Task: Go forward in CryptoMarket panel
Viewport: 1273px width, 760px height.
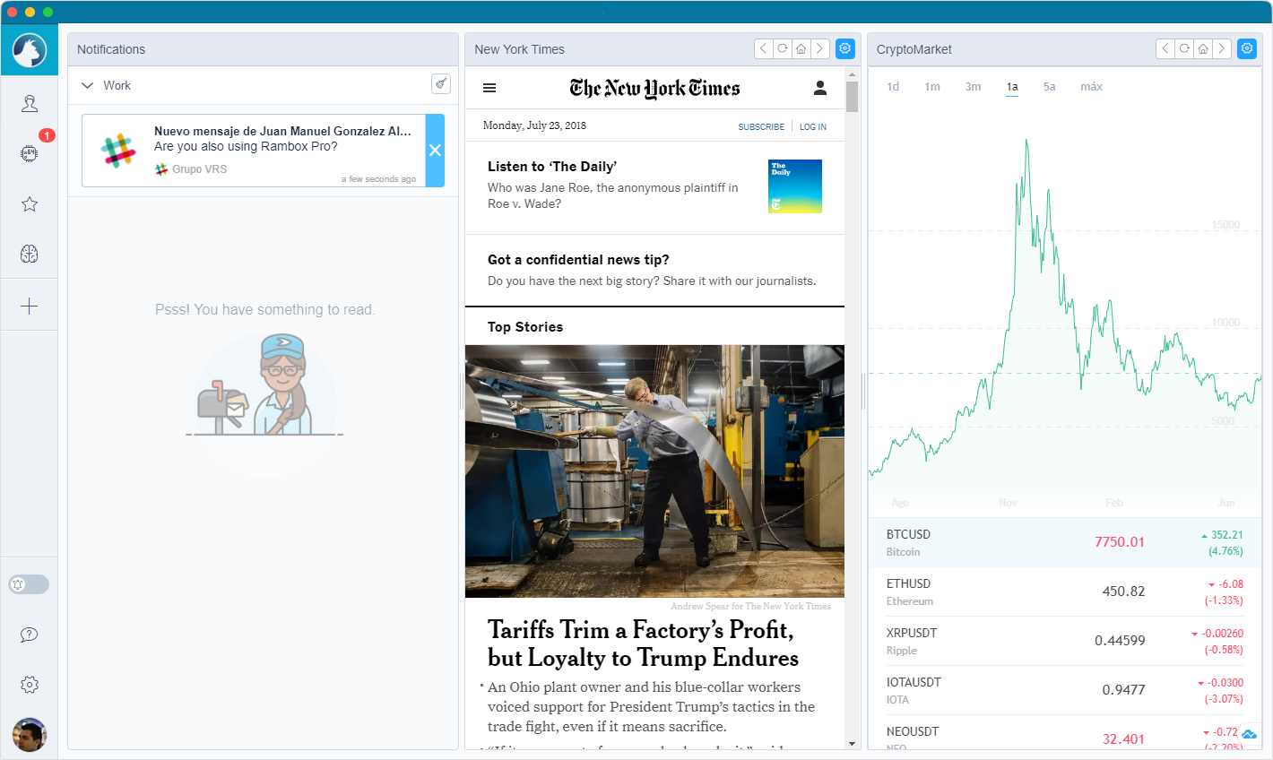Action: pyautogui.click(x=1221, y=48)
